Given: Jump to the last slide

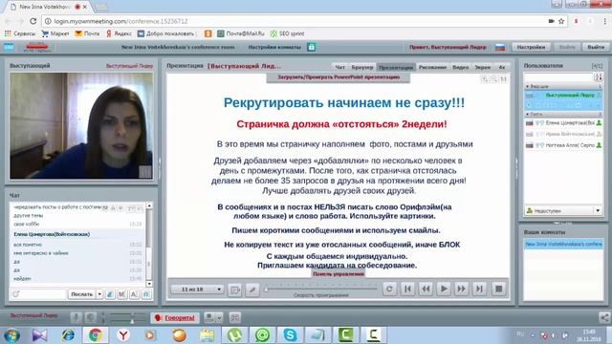Looking at the screenshot, I should click(x=479, y=289).
